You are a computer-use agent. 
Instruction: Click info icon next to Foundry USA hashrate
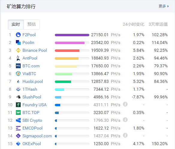(125, 104)
